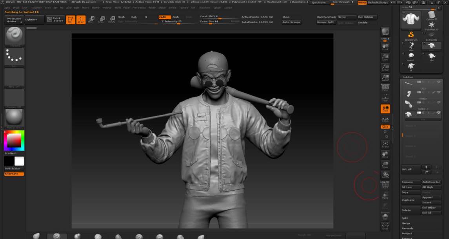This screenshot has width=449, height=239.
Task: Select the Move transform icon
Action: (91, 20)
